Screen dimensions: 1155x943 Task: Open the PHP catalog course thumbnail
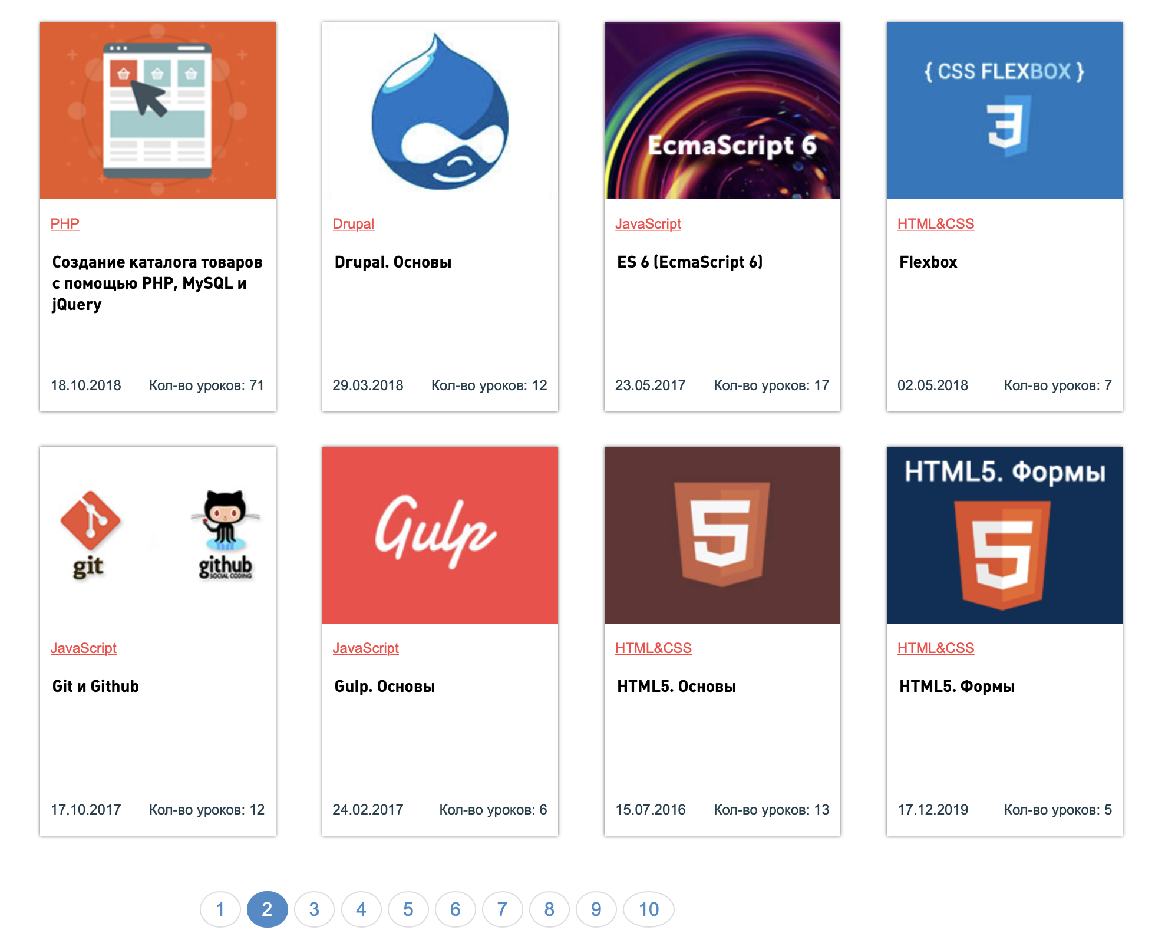coord(158,111)
